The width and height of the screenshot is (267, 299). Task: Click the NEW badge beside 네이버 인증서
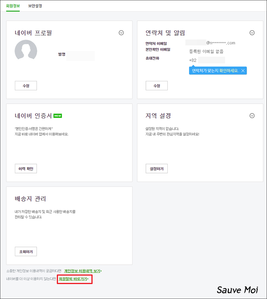pyautogui.click(x=58, y=116)
